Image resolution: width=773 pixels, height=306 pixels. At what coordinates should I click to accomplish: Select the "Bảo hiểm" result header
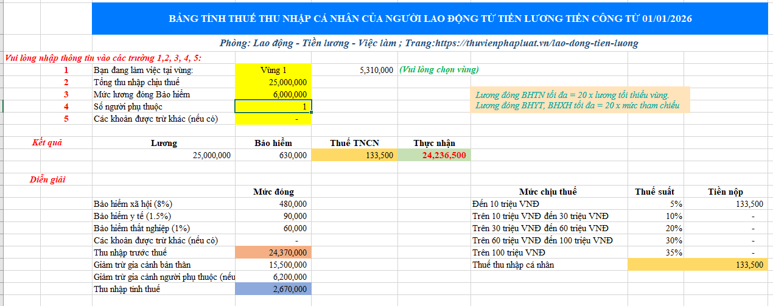(273, 143)
